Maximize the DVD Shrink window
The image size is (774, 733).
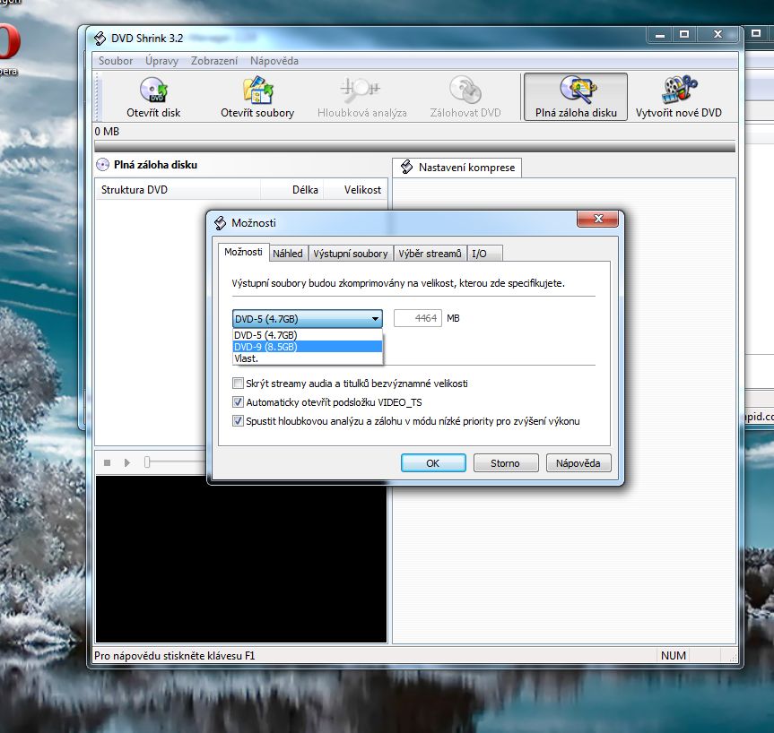(x=684, y=35)
